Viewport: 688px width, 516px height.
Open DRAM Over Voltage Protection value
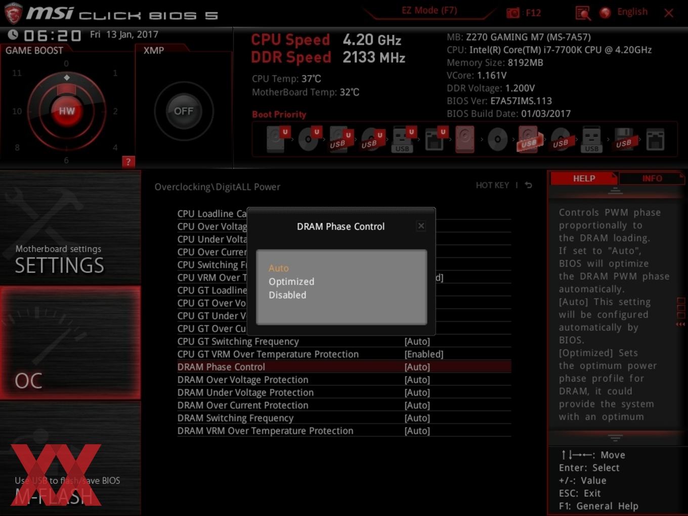[x=417, y=380]
